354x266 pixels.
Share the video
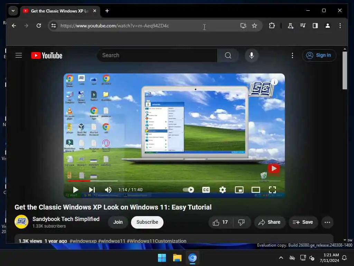coord(270,222)
